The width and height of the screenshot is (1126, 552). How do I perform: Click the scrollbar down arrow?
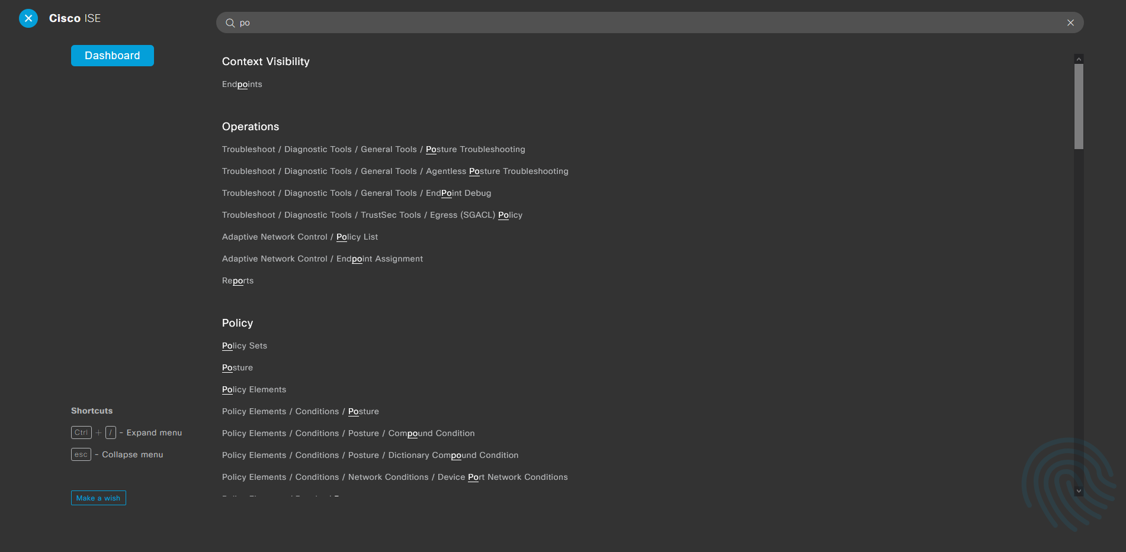pyautogui.click(x=1079, y=491)
